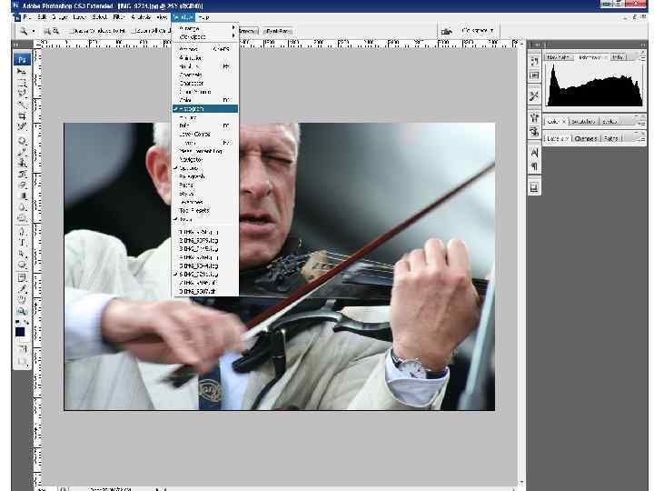Image resolution: width=654 pixels, height=491 pixels.
Task: Toggle Quick Mask mode button
Action: 22,347
